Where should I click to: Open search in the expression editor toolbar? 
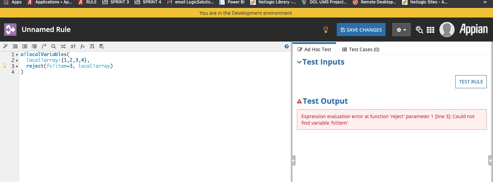53,46
